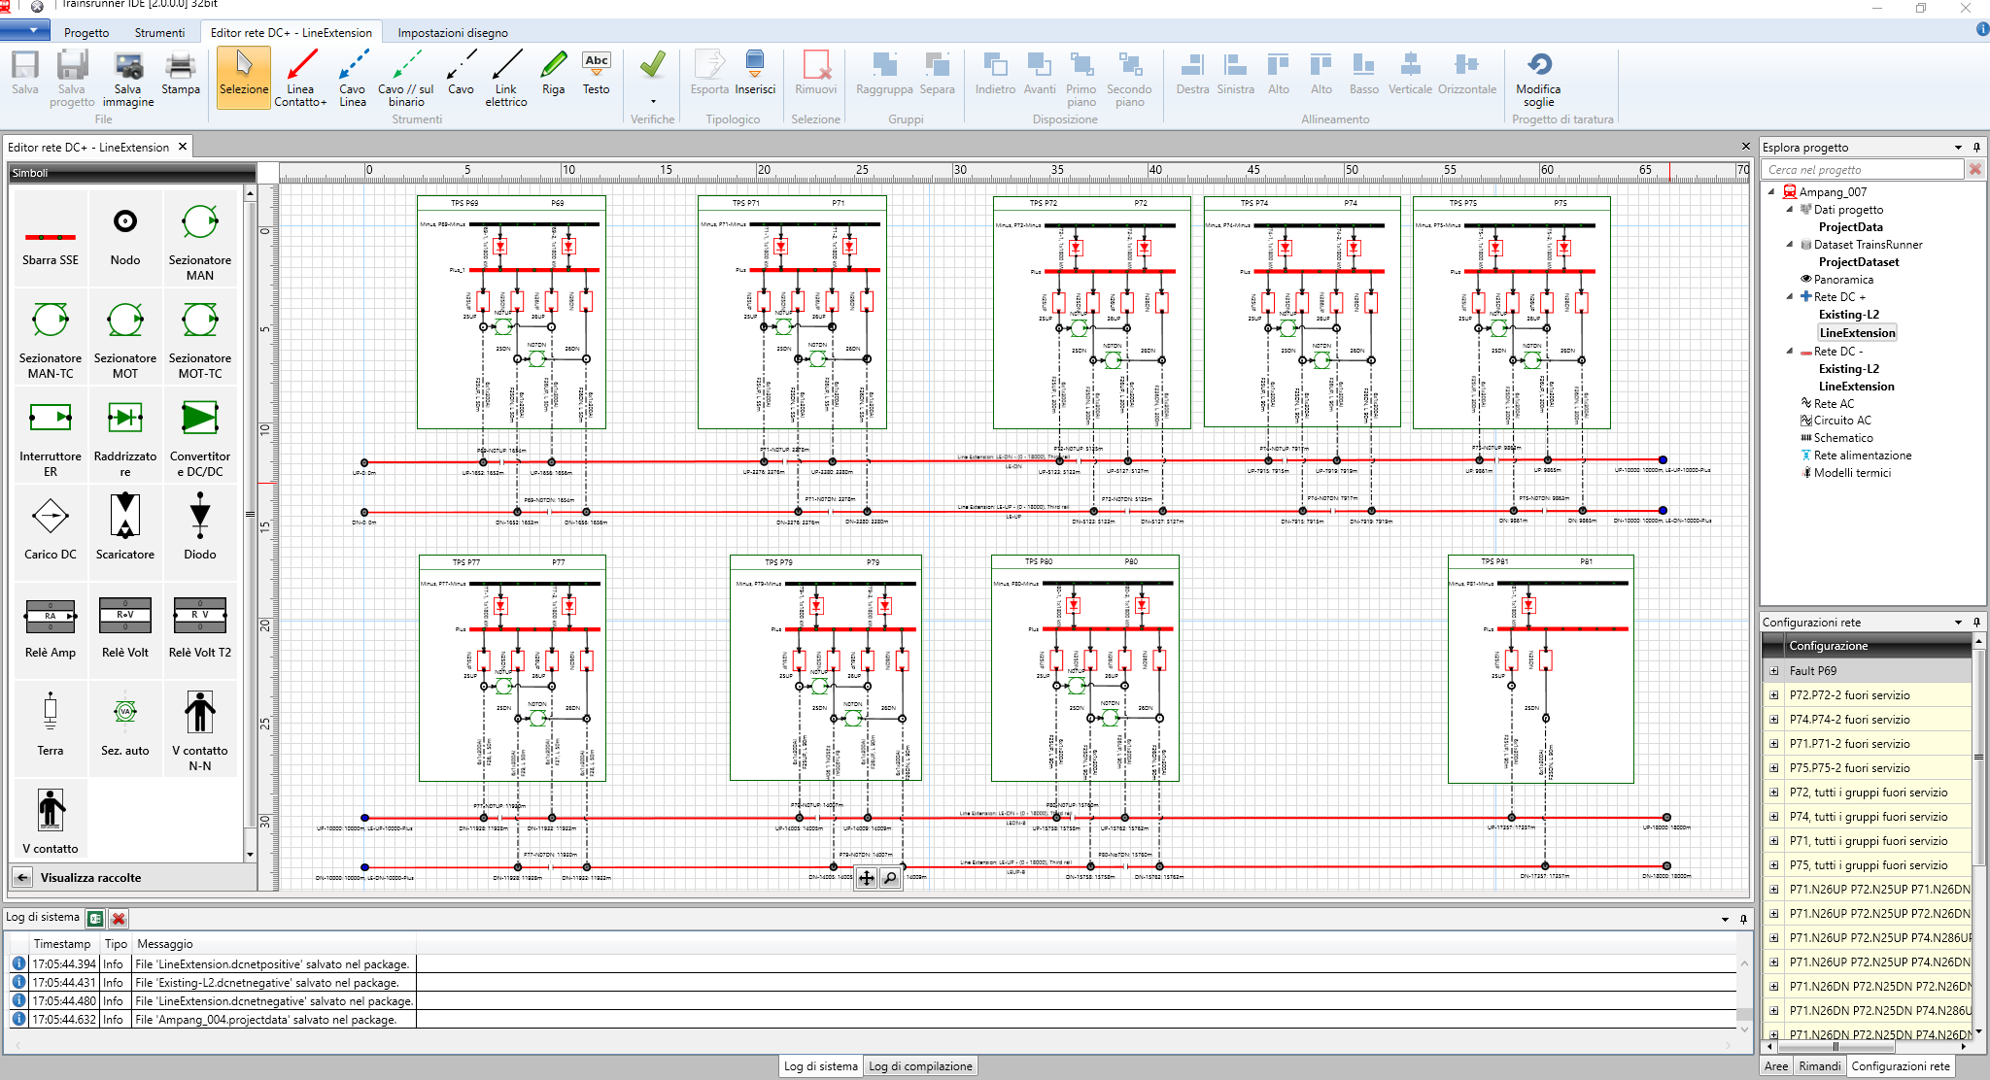The image size is (1990, 1080).
Task: Pick the Diodo symbol from palette
Action: 199,525
